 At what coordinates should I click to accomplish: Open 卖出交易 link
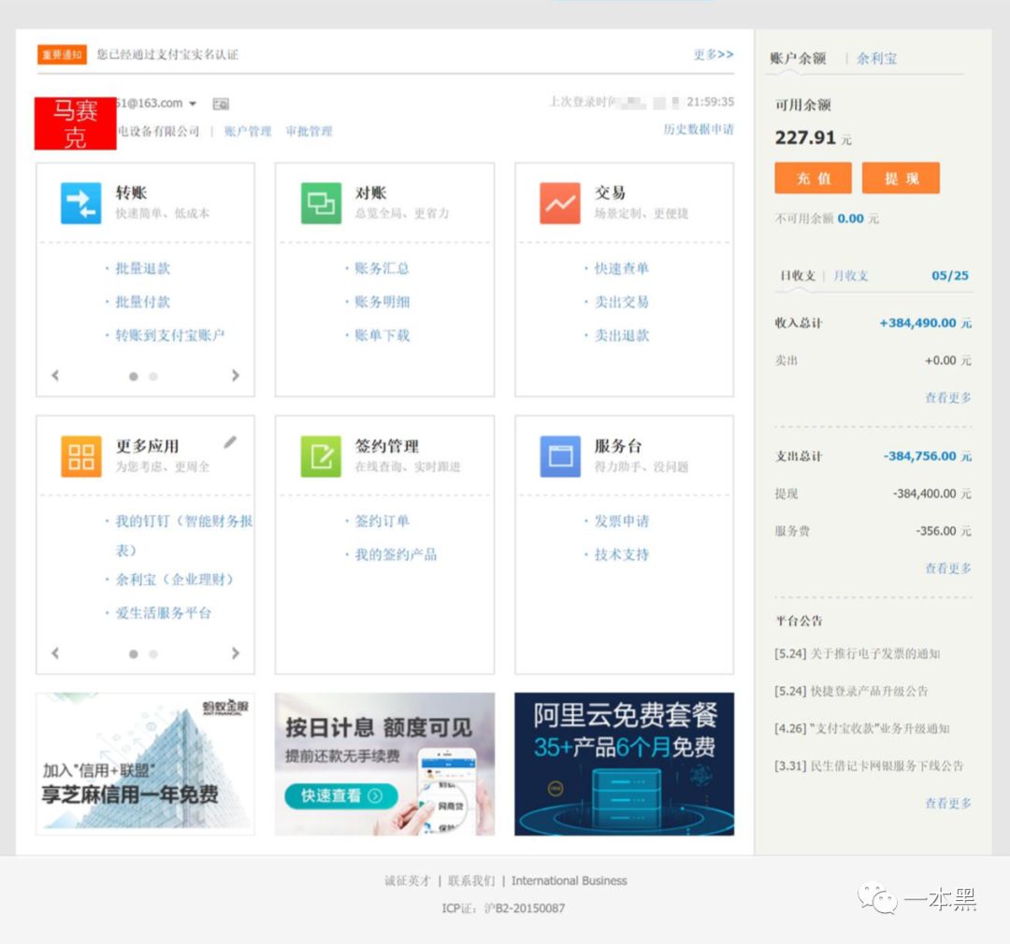pyautogui.click(x=621, y=302)
